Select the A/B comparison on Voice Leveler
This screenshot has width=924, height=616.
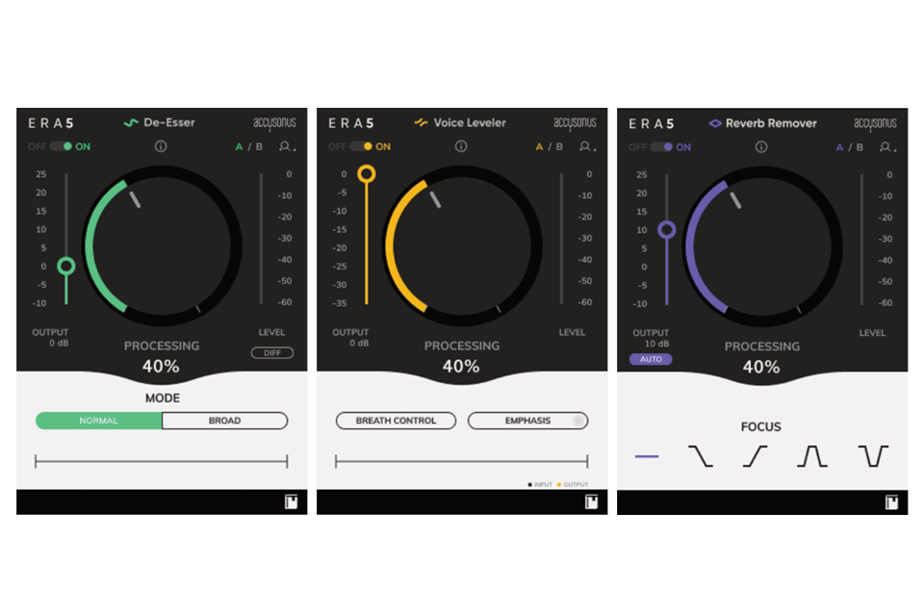pos(548,146)
